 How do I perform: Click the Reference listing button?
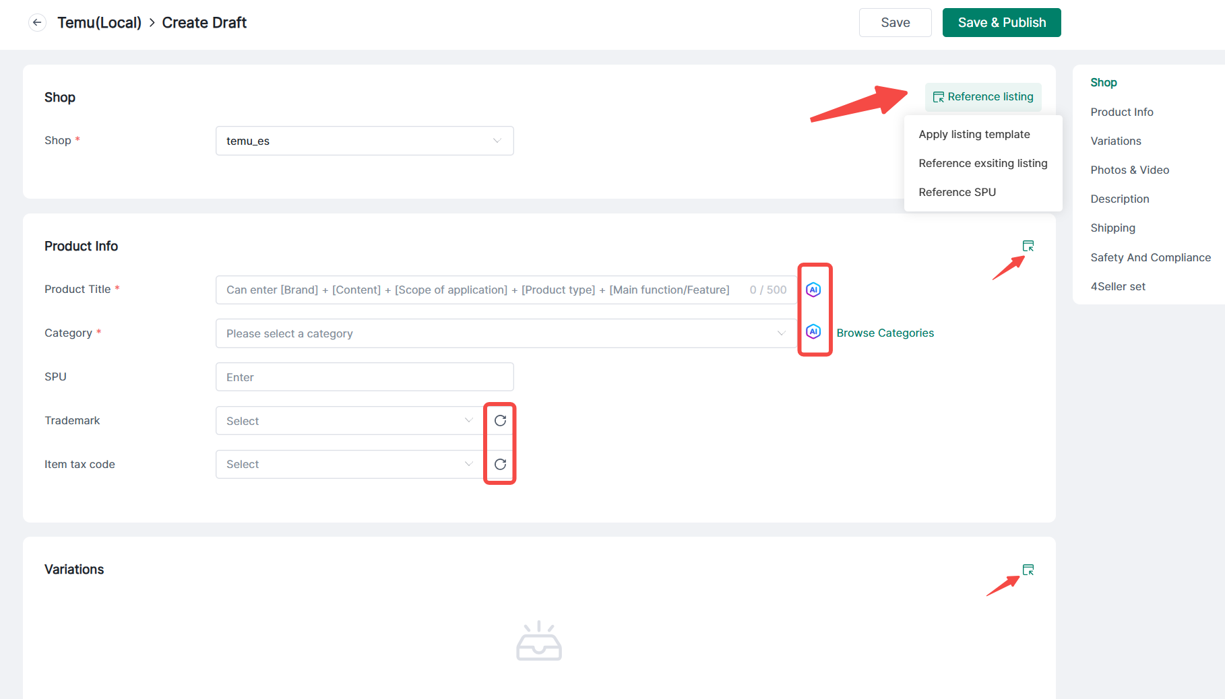point(982,97)
